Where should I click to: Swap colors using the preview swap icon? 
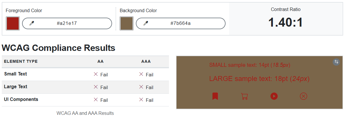click(x=336, y=62)
